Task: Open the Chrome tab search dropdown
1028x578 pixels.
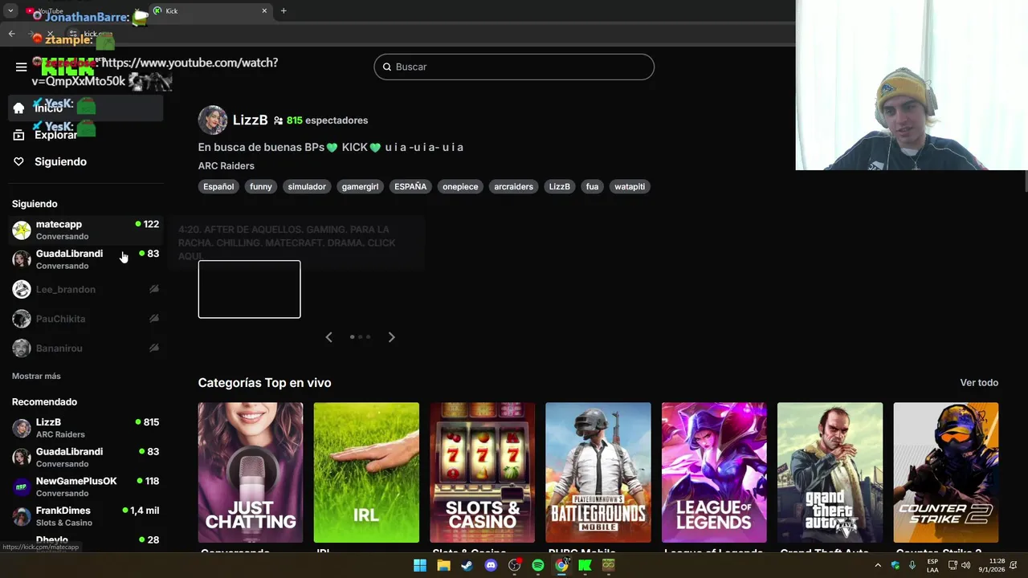Action: (10, 11)
